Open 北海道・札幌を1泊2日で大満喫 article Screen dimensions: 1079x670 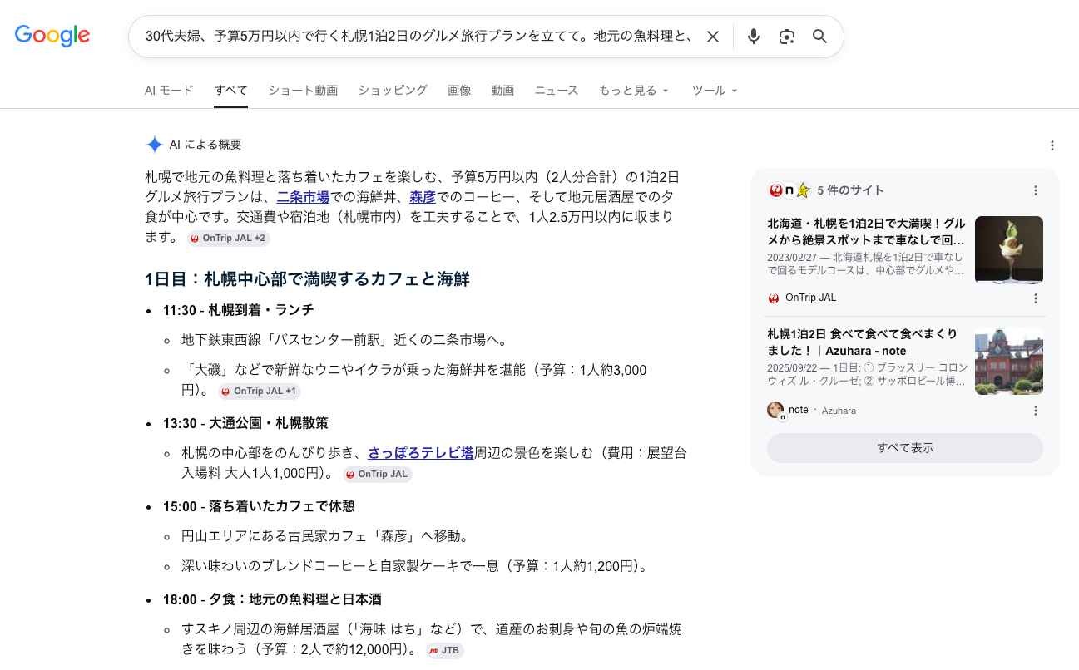coord(866,231)
